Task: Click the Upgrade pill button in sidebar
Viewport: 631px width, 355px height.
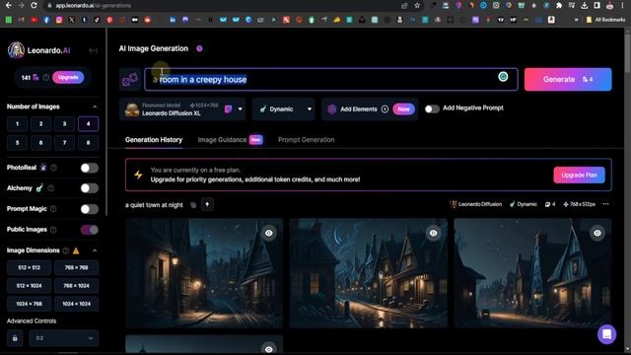Action: [68, 77]
